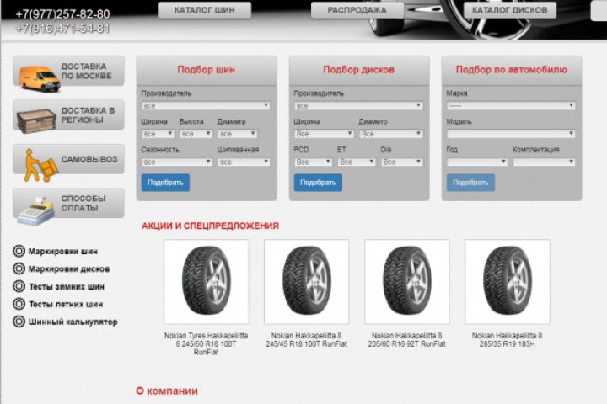Click tire icon beside Тесты летних шин
607x404 pixels.
tap(19, 304)
